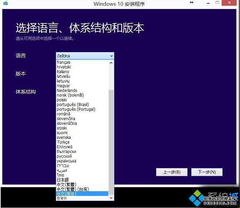Click the resize arrows icon in title bar
This screenshot has width=240, height=208.
coord(191,2)
